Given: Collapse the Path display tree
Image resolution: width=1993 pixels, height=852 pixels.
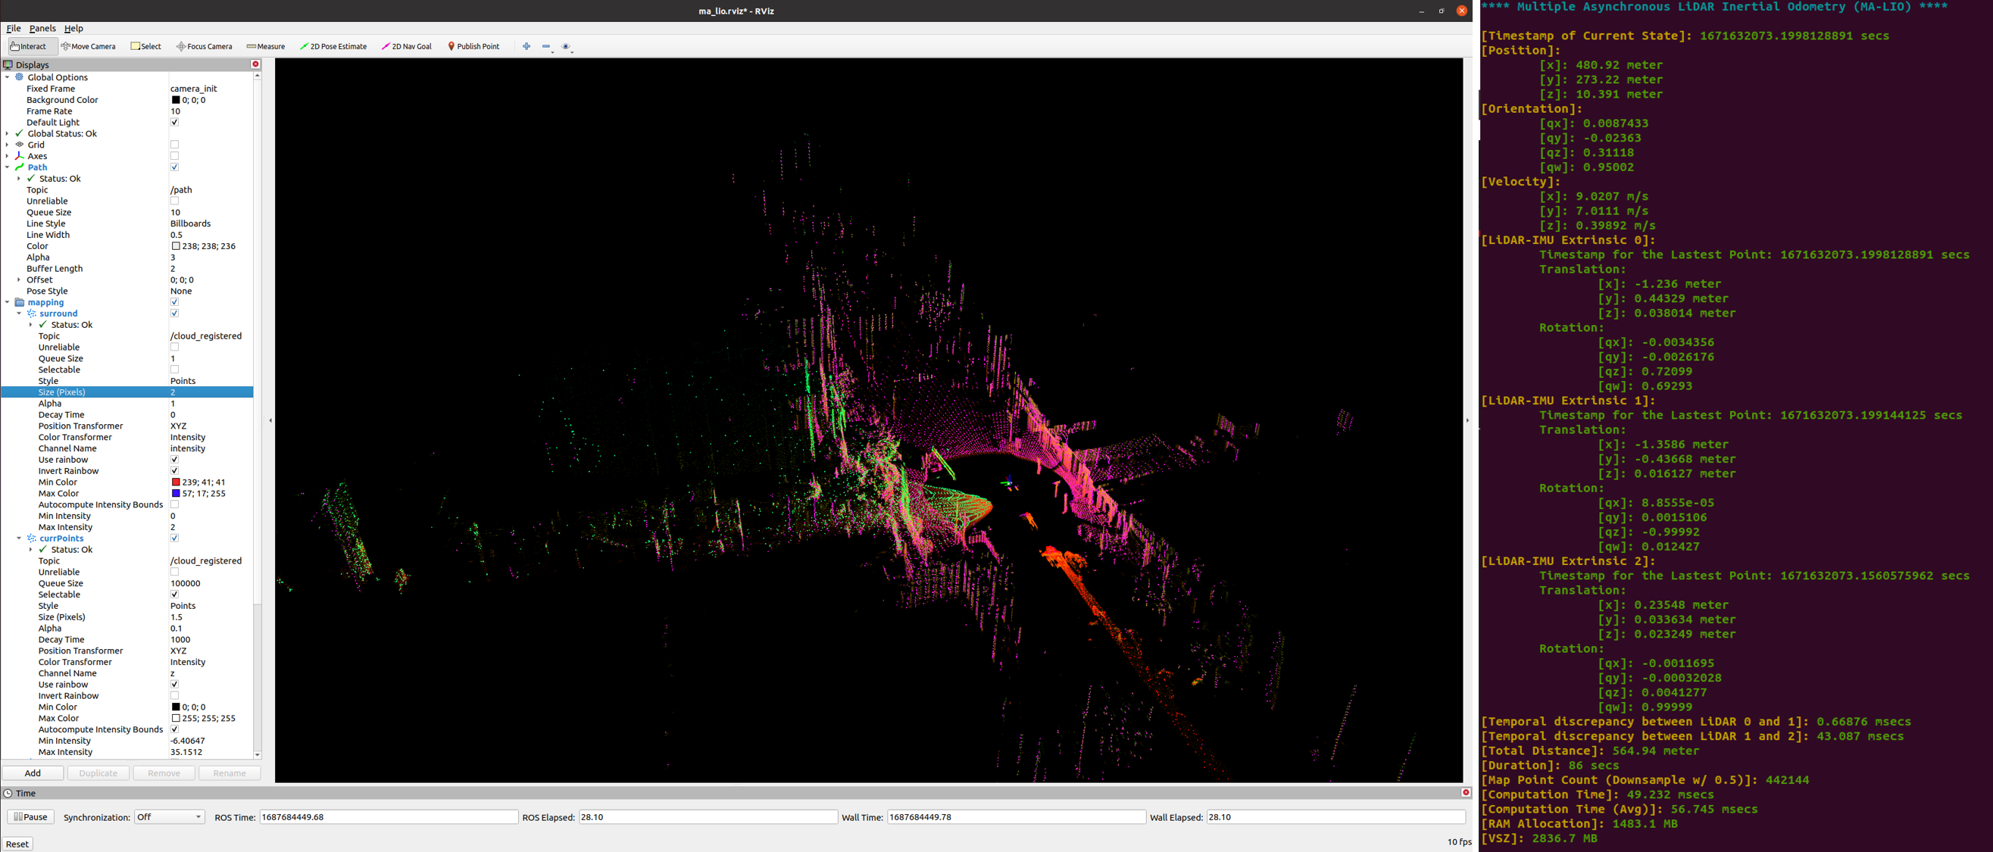Looking at the screenshot, I should (8, 167).
